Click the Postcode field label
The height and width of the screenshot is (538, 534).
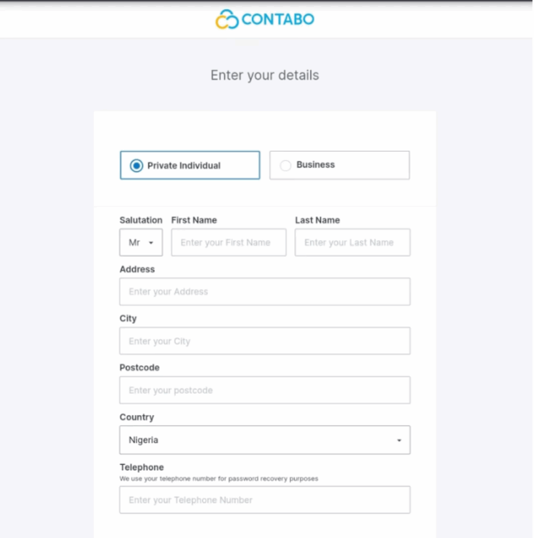click(x=139, y=367)
